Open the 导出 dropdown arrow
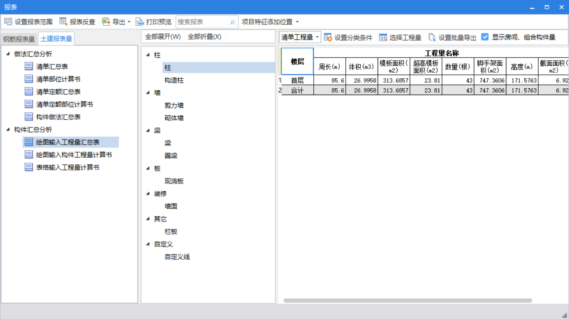The width and height of the screenshot is (569, 320). click(129, 22)
